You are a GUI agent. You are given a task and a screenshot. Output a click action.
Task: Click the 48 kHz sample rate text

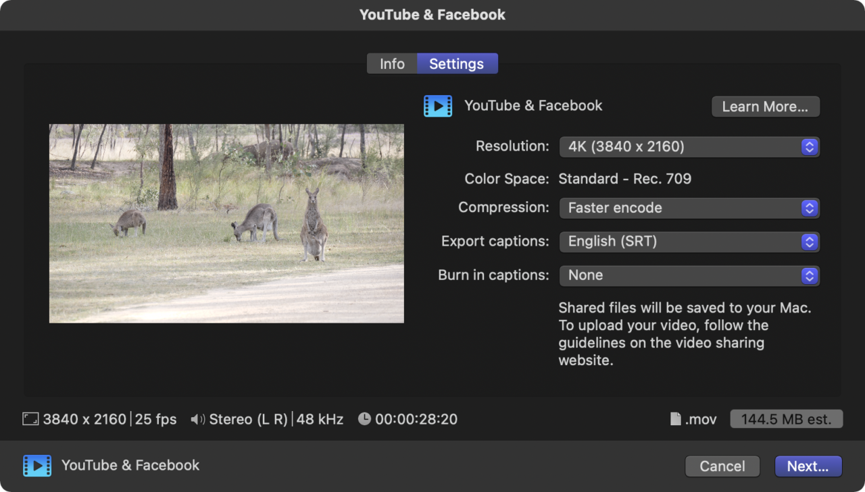click(x=320, y=419)
